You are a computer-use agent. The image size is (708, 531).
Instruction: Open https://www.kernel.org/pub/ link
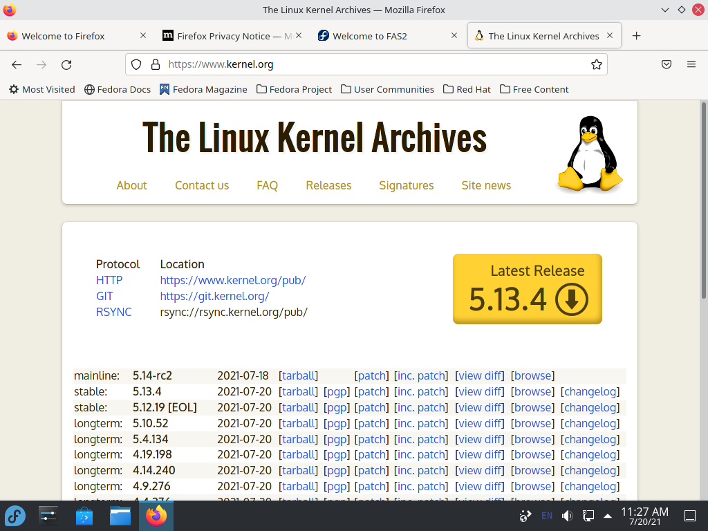pos(233,281)
